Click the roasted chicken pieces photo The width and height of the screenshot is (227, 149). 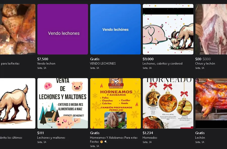(x=17, y=29)
